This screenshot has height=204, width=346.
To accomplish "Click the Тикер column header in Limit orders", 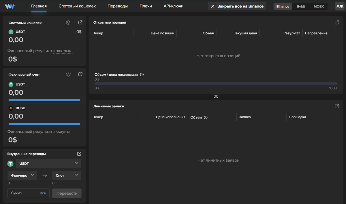I will 98,117.
